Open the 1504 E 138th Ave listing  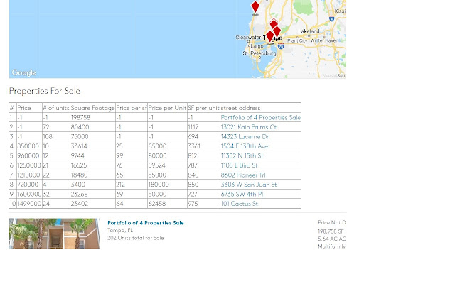[x=244, y=146]
